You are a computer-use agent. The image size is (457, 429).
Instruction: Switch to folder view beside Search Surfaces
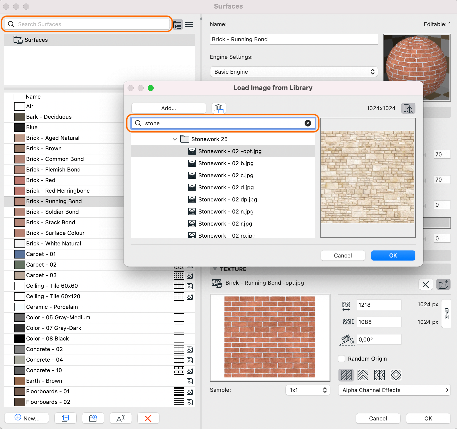(177, 24)
